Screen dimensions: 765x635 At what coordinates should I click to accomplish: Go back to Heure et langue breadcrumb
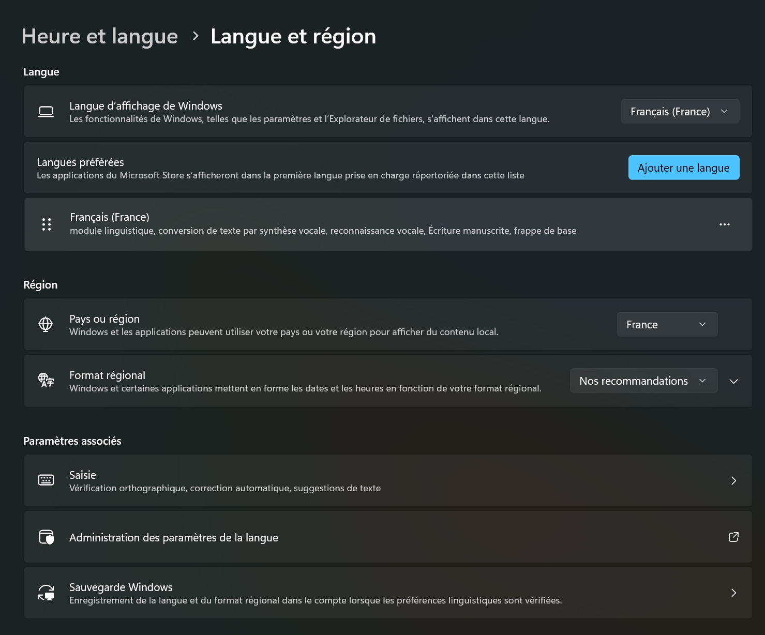coord(100,36)
